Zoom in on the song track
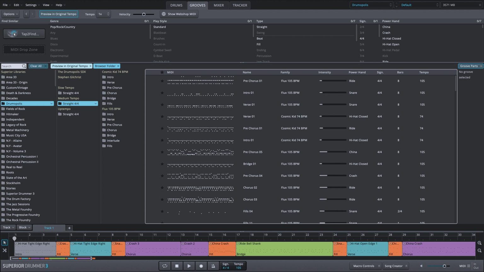The width and height of the screenshot is (484, 272). 479,243
